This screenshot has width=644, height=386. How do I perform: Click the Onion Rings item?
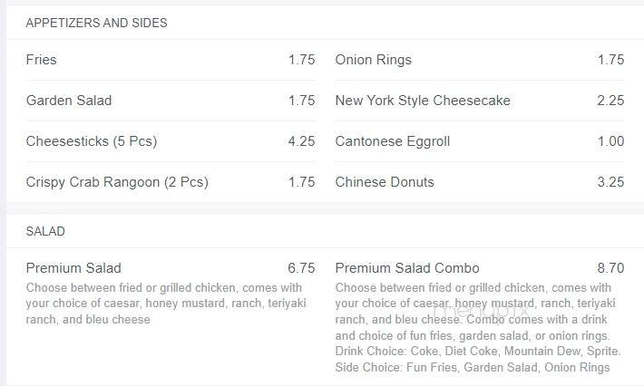(480, 60)
